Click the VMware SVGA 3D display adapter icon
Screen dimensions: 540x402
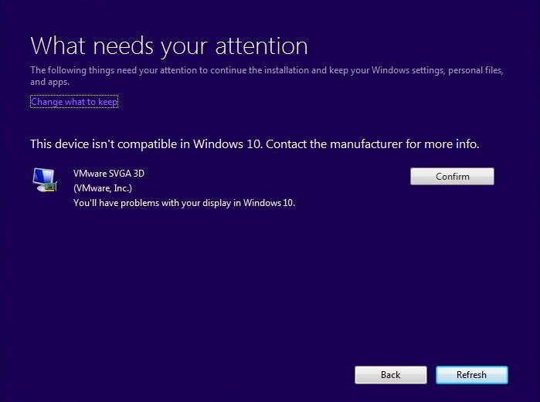[45, 180]
